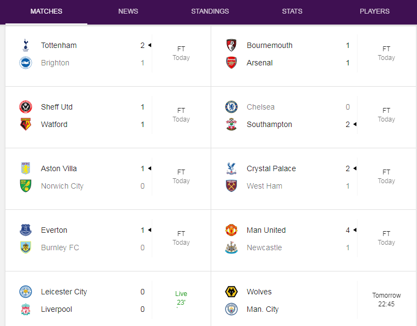This screenshot has height=326, width=417.
Task: Click the Watford club crest
Action: [26, 124]
